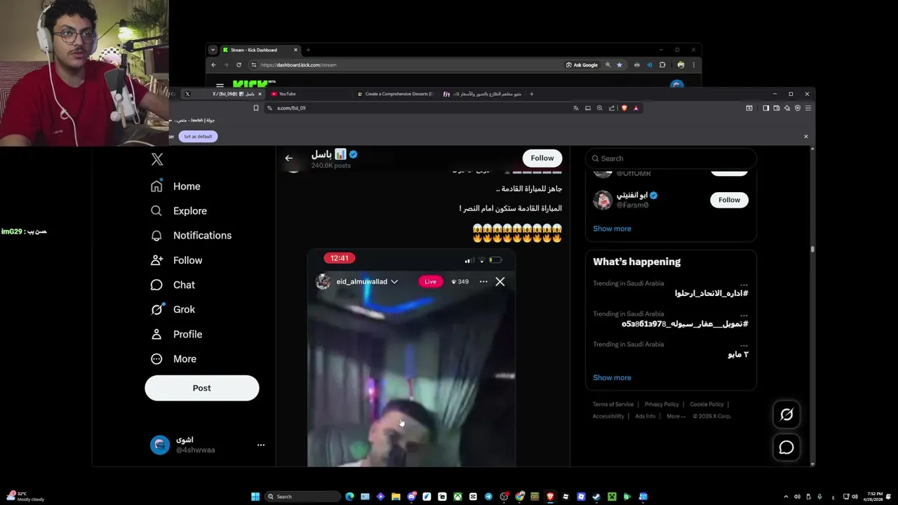Click the Post button

202,388
